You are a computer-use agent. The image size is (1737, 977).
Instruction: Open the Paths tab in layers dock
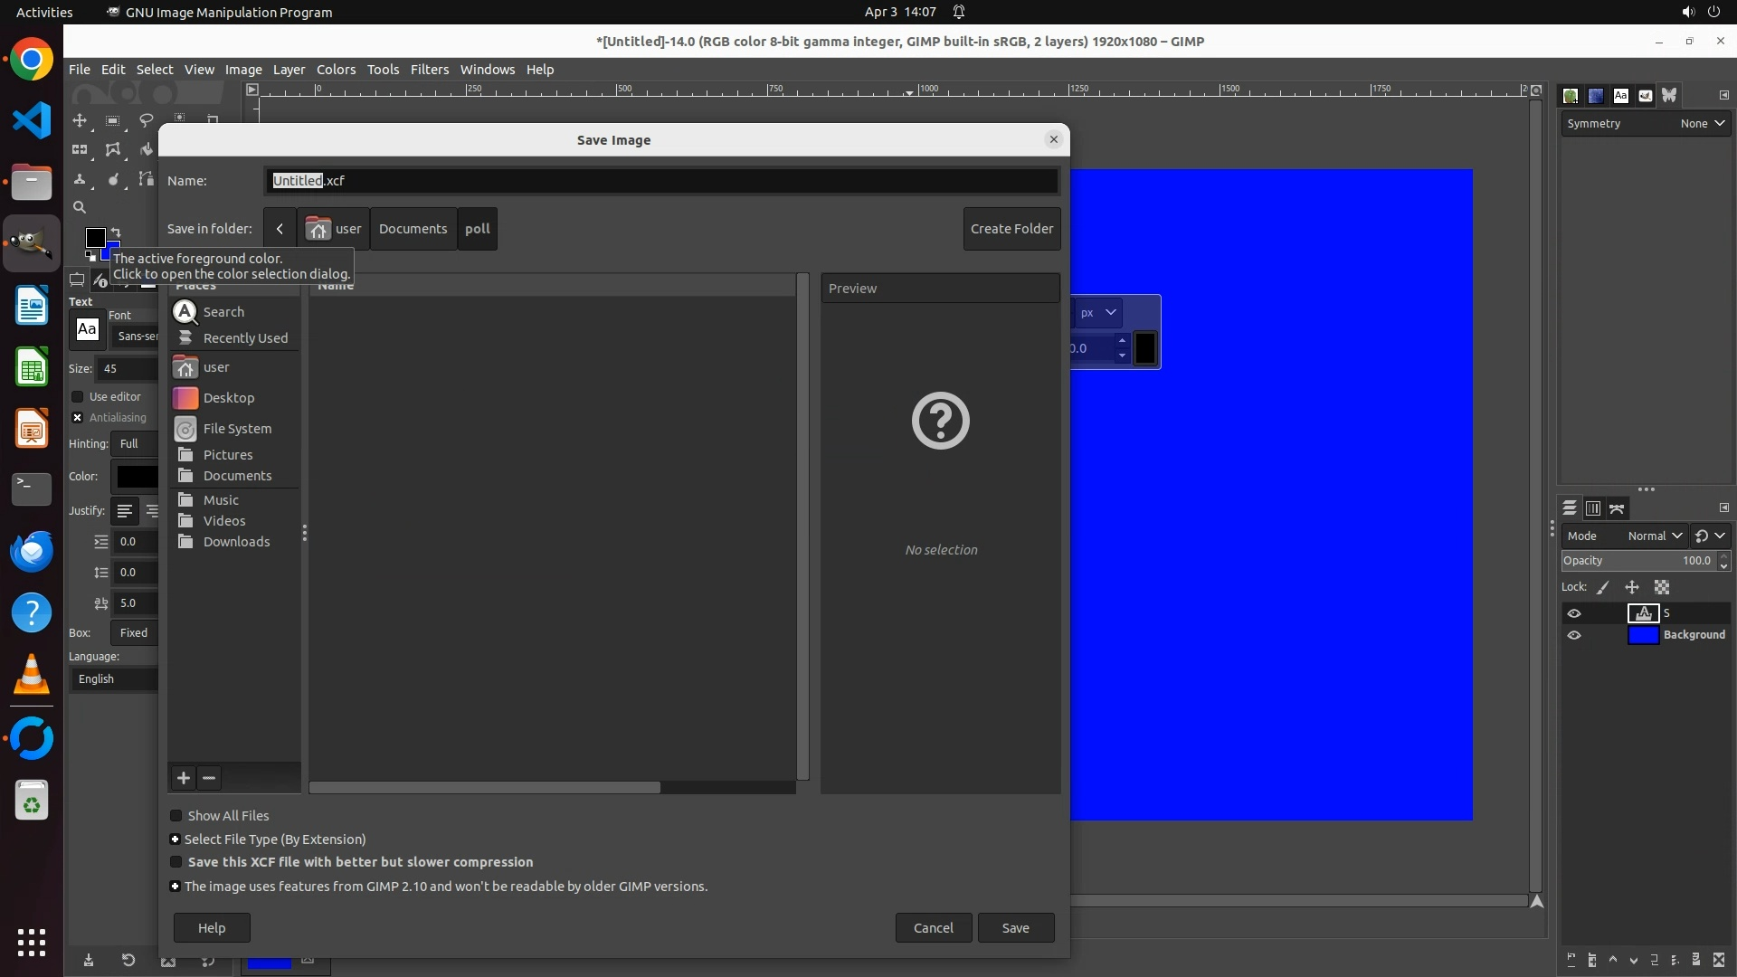tap(1617, 508)
